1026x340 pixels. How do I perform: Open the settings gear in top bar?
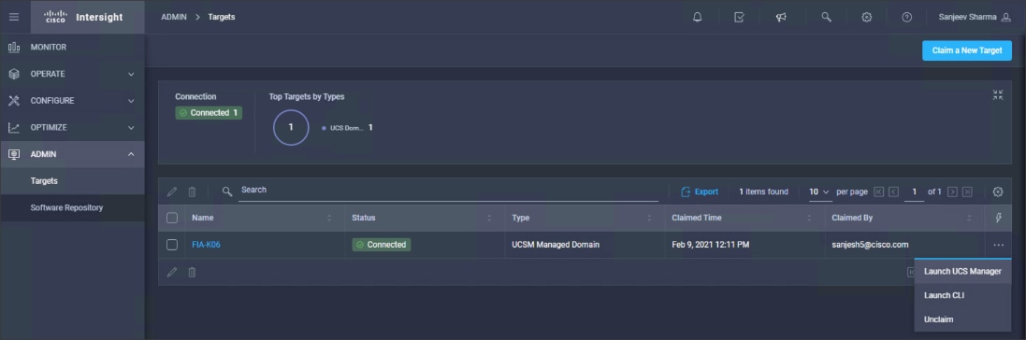point(866,17)
